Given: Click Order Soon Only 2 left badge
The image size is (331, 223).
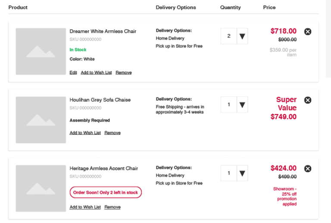Looking at the screenshot, I should tap(106, 192).
